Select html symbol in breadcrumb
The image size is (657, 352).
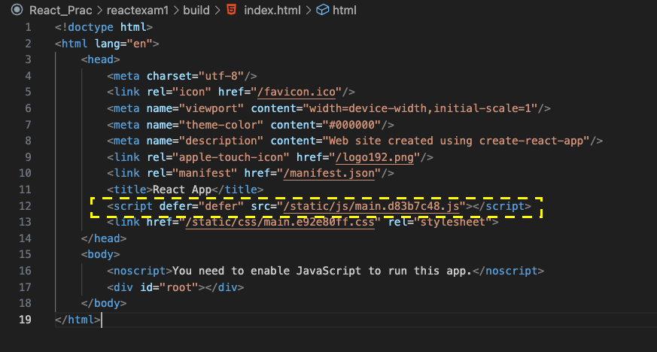[x=345, y=10]
